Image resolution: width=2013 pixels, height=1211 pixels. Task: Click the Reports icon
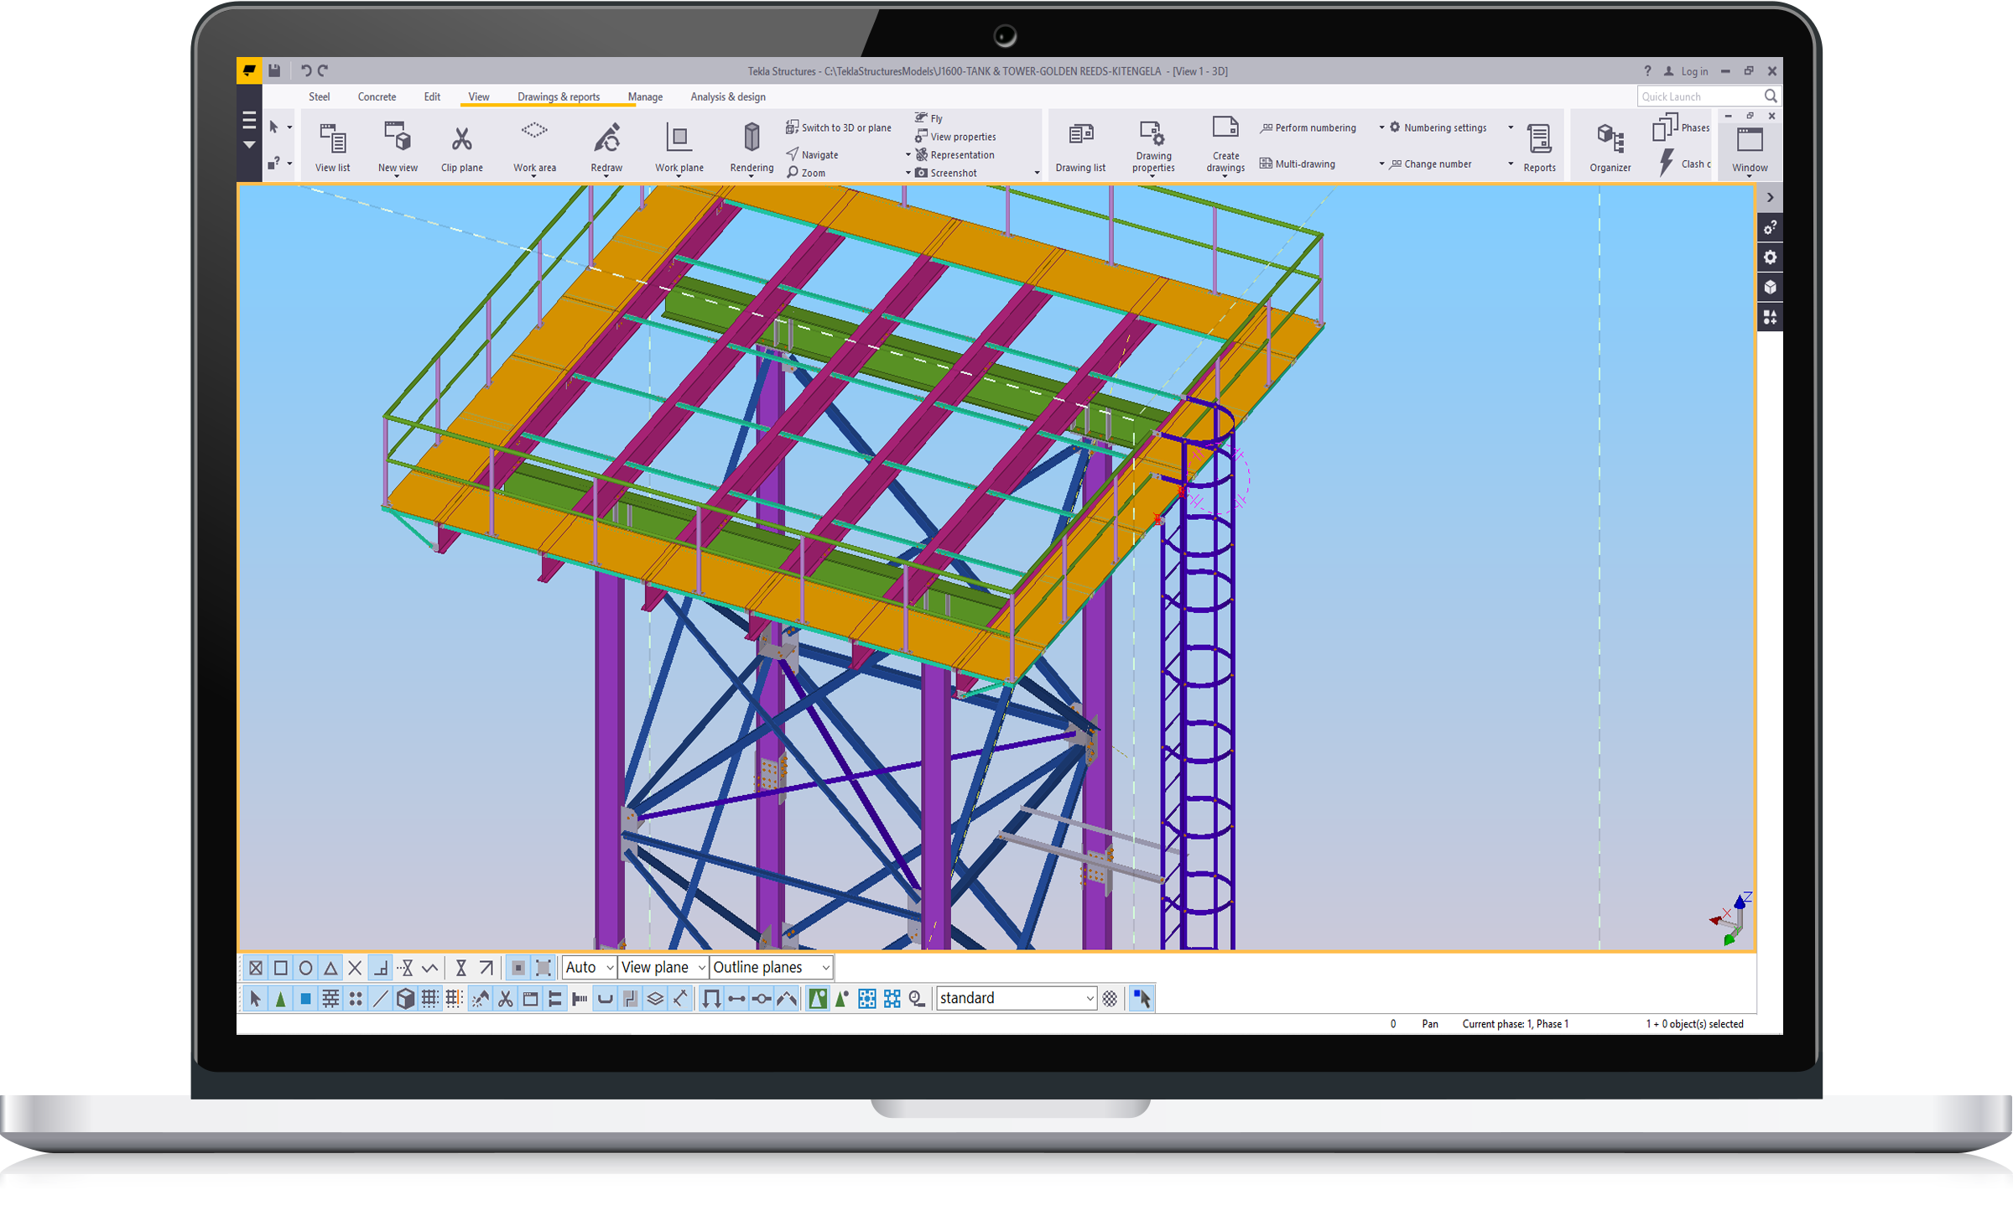click(1539, 138)
